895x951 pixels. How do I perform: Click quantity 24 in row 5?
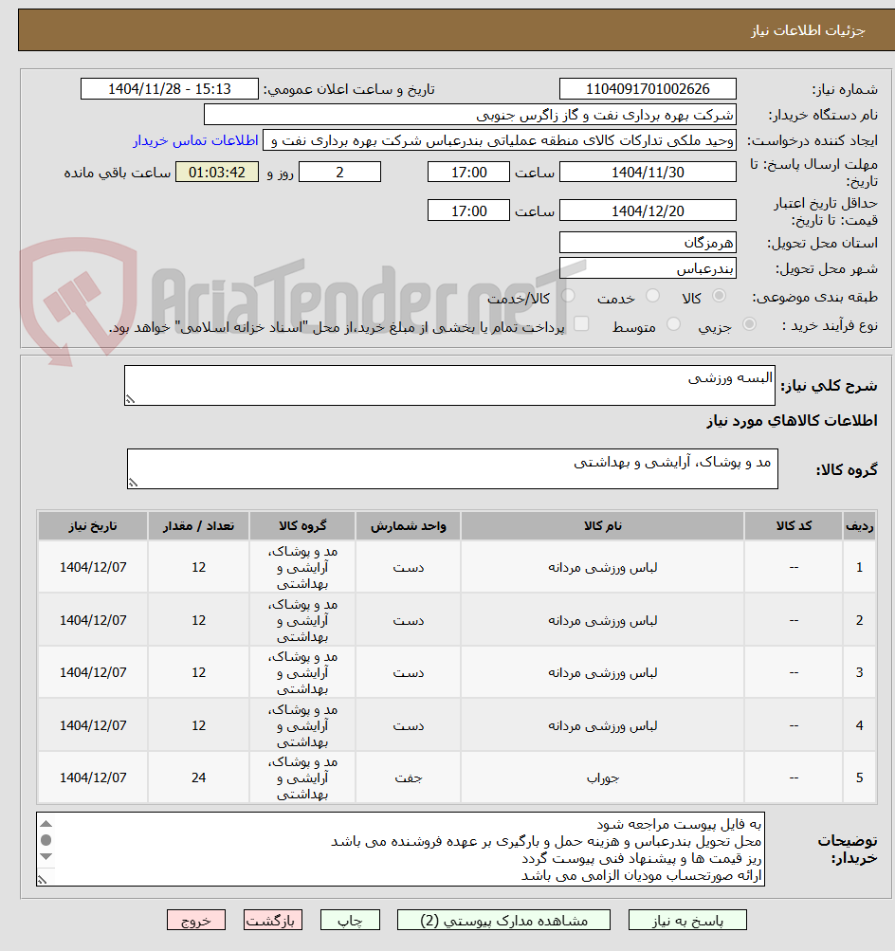(199, 777)
